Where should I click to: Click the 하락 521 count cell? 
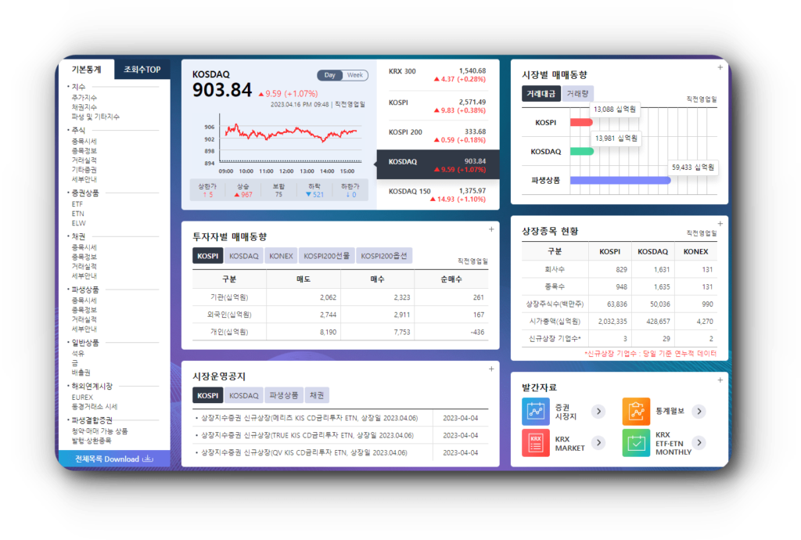(x=314, y=190)
